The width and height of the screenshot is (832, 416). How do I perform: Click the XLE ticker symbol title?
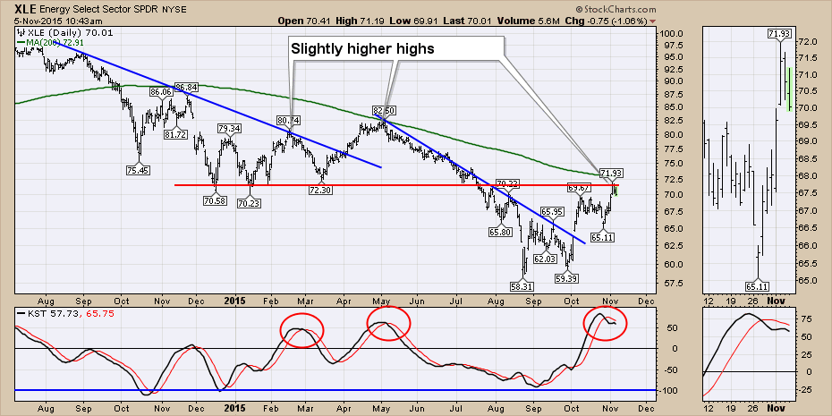click(x=25, y=10)
